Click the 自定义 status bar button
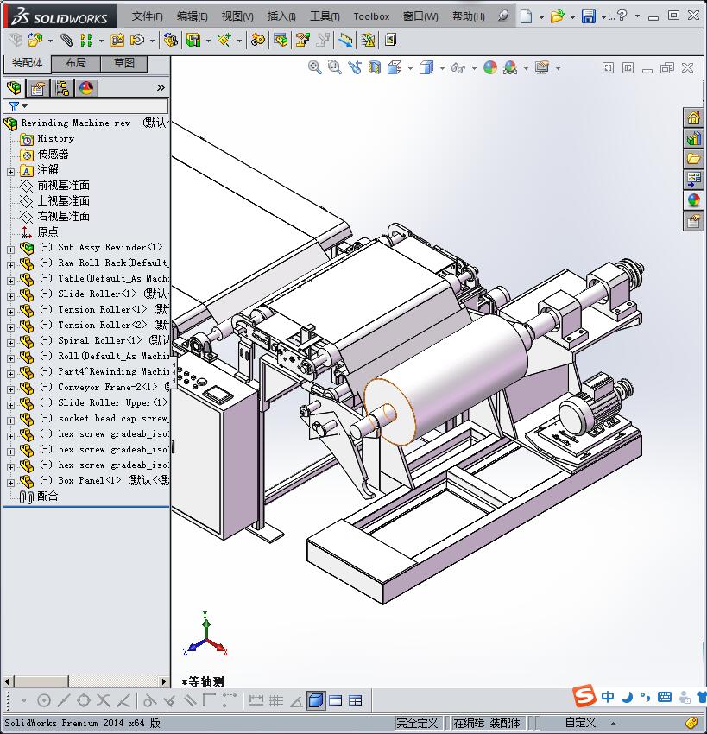 (x=580, y=723)
